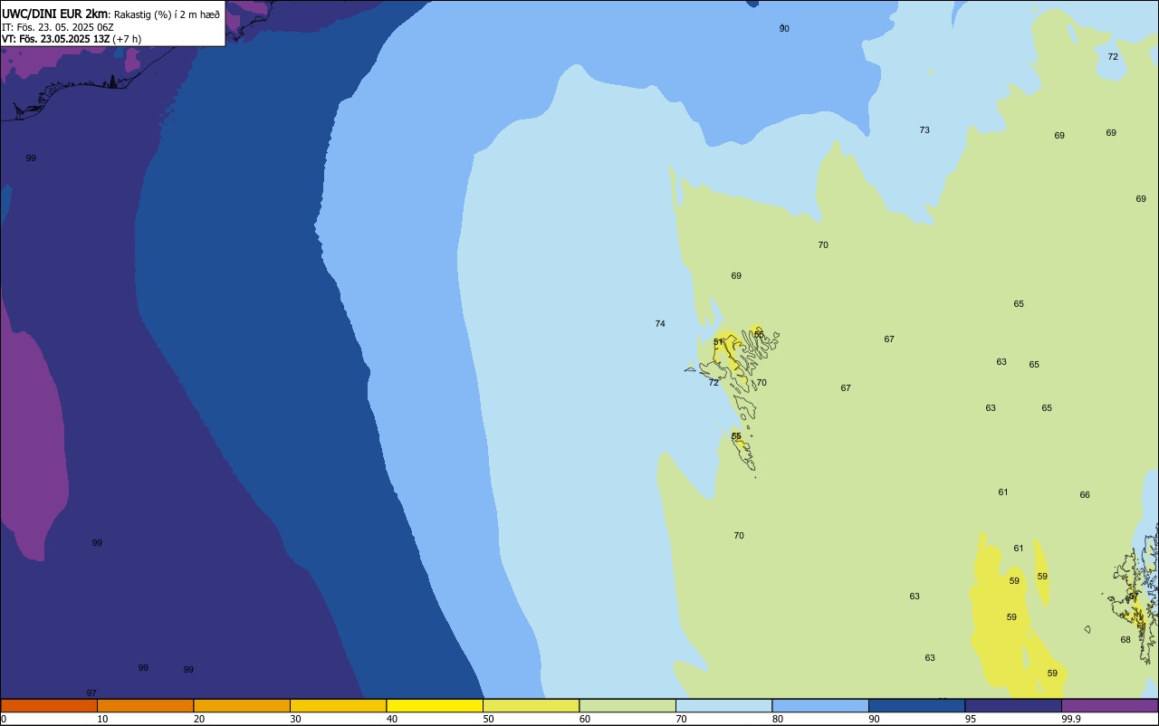The width and height of the screenshot is (1159, 726).
Task: Pick the 30–40 legend color block
Action: [339, 705]
